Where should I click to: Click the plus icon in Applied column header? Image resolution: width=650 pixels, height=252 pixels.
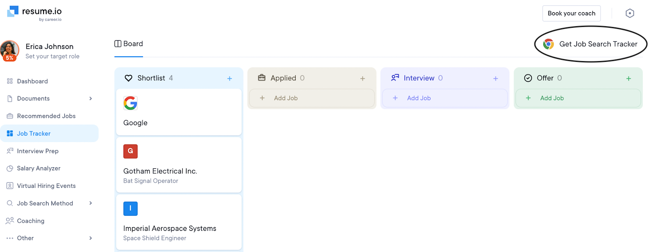362,78
